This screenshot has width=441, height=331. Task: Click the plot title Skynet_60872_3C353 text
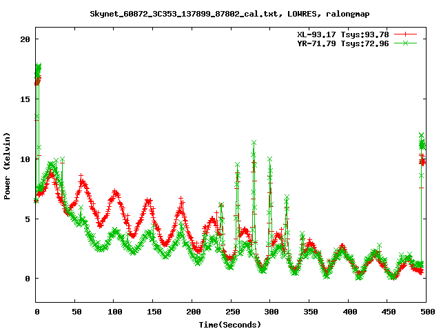[229, 14]
